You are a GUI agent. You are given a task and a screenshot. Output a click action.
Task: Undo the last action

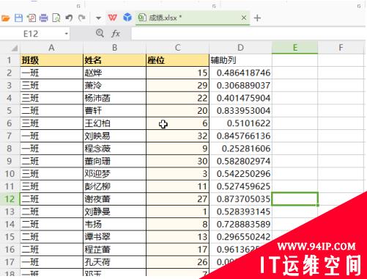tap(69, 18)
